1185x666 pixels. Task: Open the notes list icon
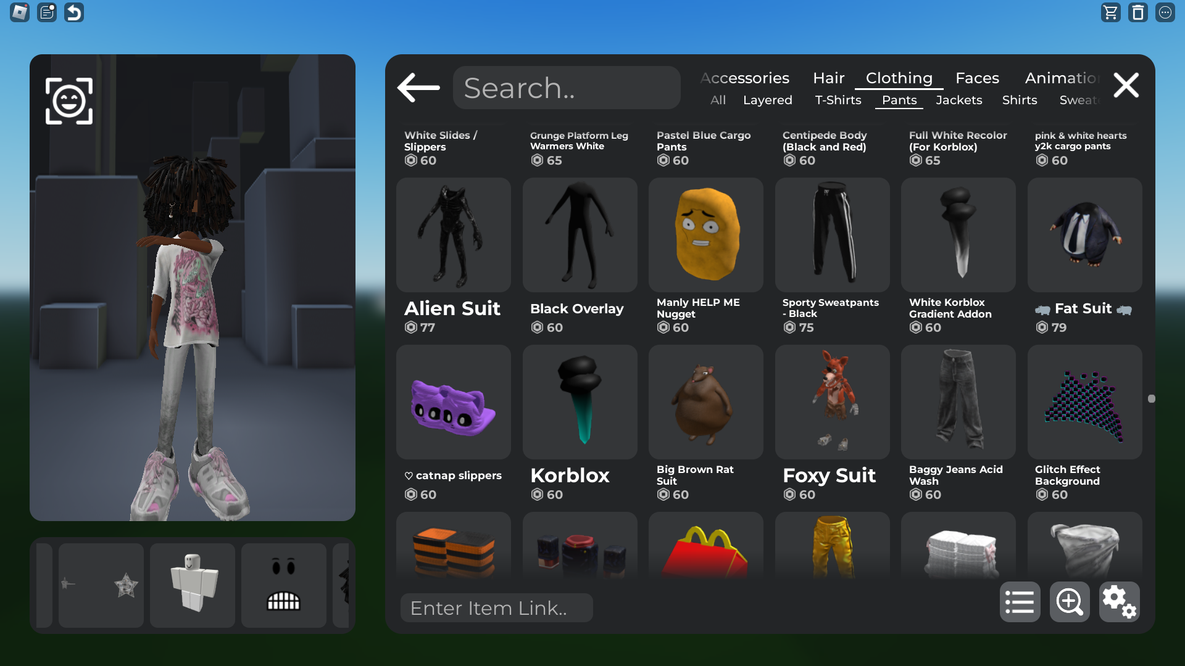click(x=47, y=12)
